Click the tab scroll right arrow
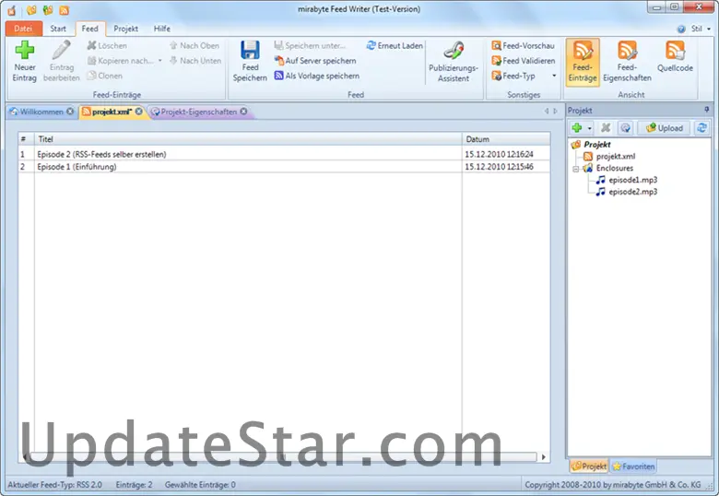Image resolution: width=719 pixels, height=496 pixels. click(555, 111)
